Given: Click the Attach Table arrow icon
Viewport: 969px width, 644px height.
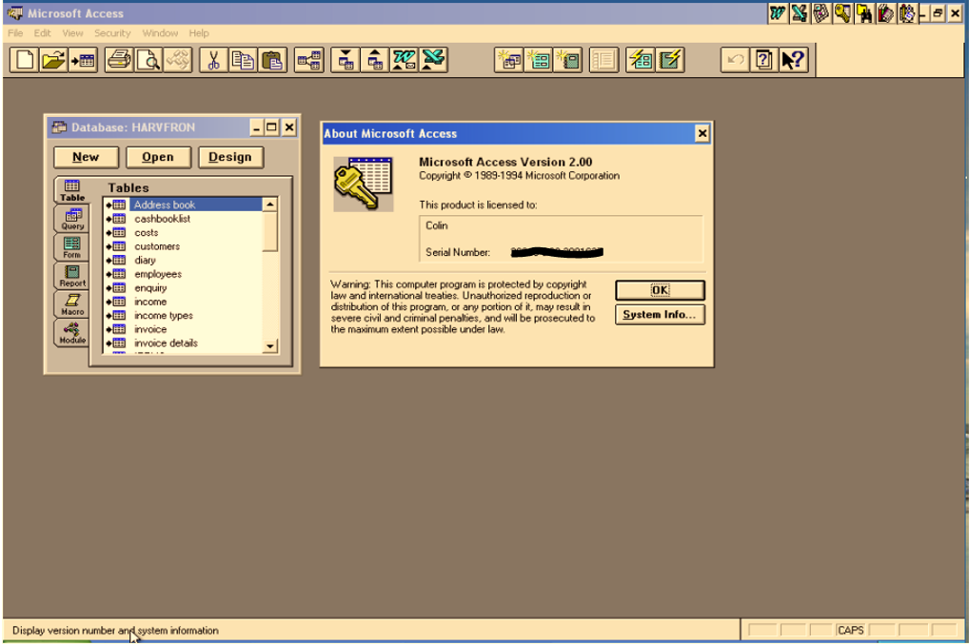Looking at the screenshot, I should [83, 60].
